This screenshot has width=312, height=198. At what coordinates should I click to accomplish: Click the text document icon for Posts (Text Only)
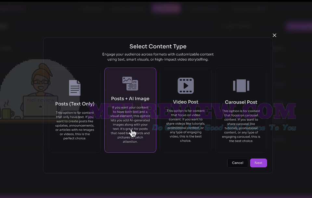pyautogui.click(x=75, y=88)
